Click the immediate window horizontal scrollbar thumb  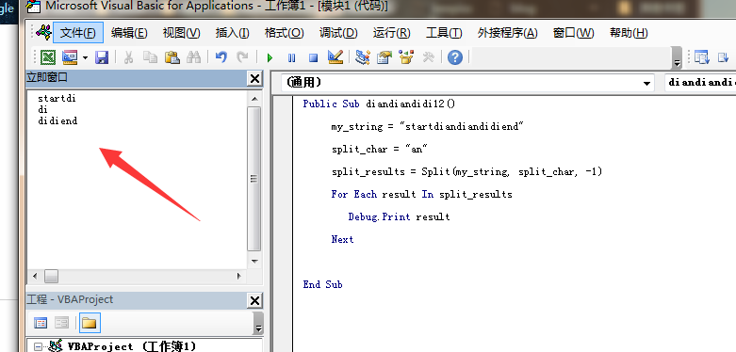coord(51,276)
